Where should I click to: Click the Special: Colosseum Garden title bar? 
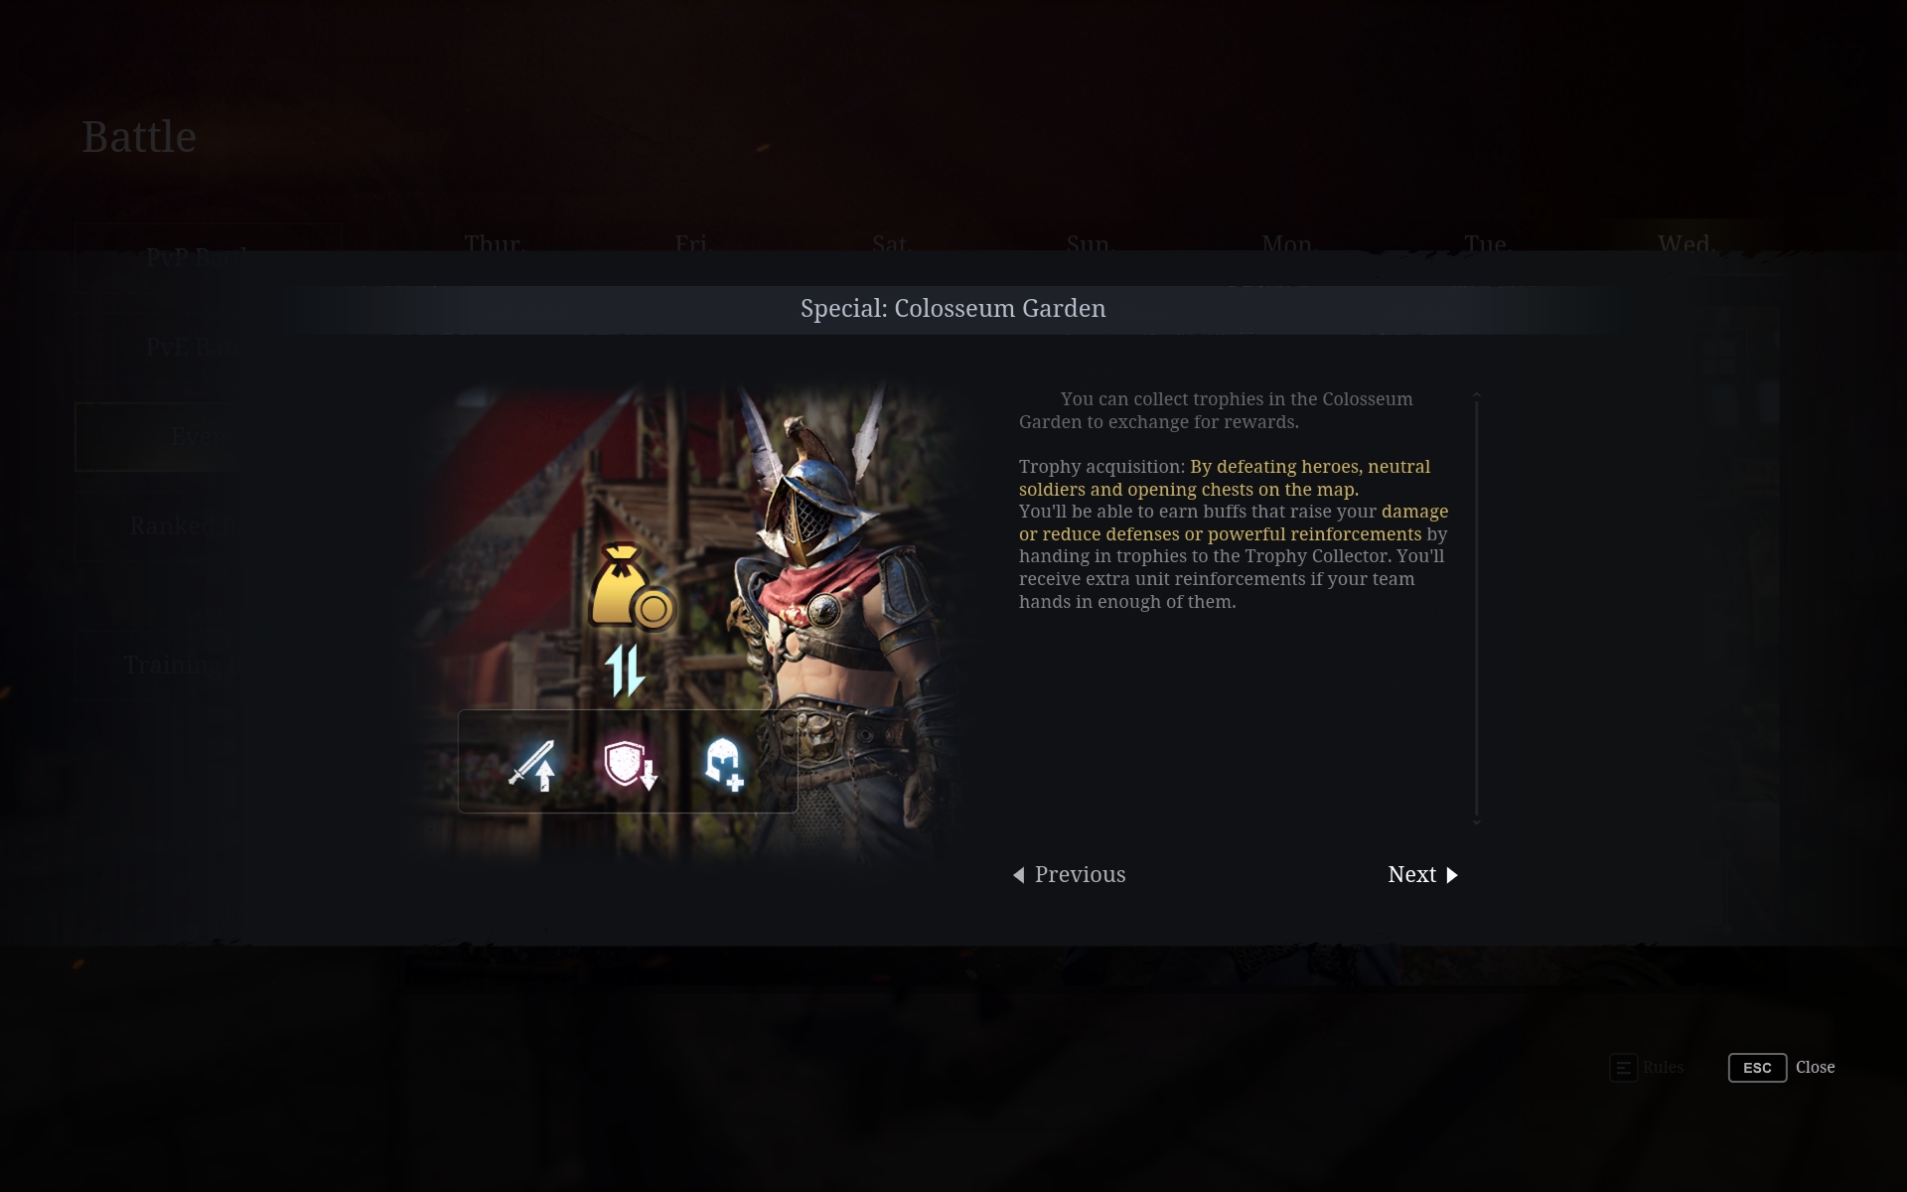click(x=953, y=309)
